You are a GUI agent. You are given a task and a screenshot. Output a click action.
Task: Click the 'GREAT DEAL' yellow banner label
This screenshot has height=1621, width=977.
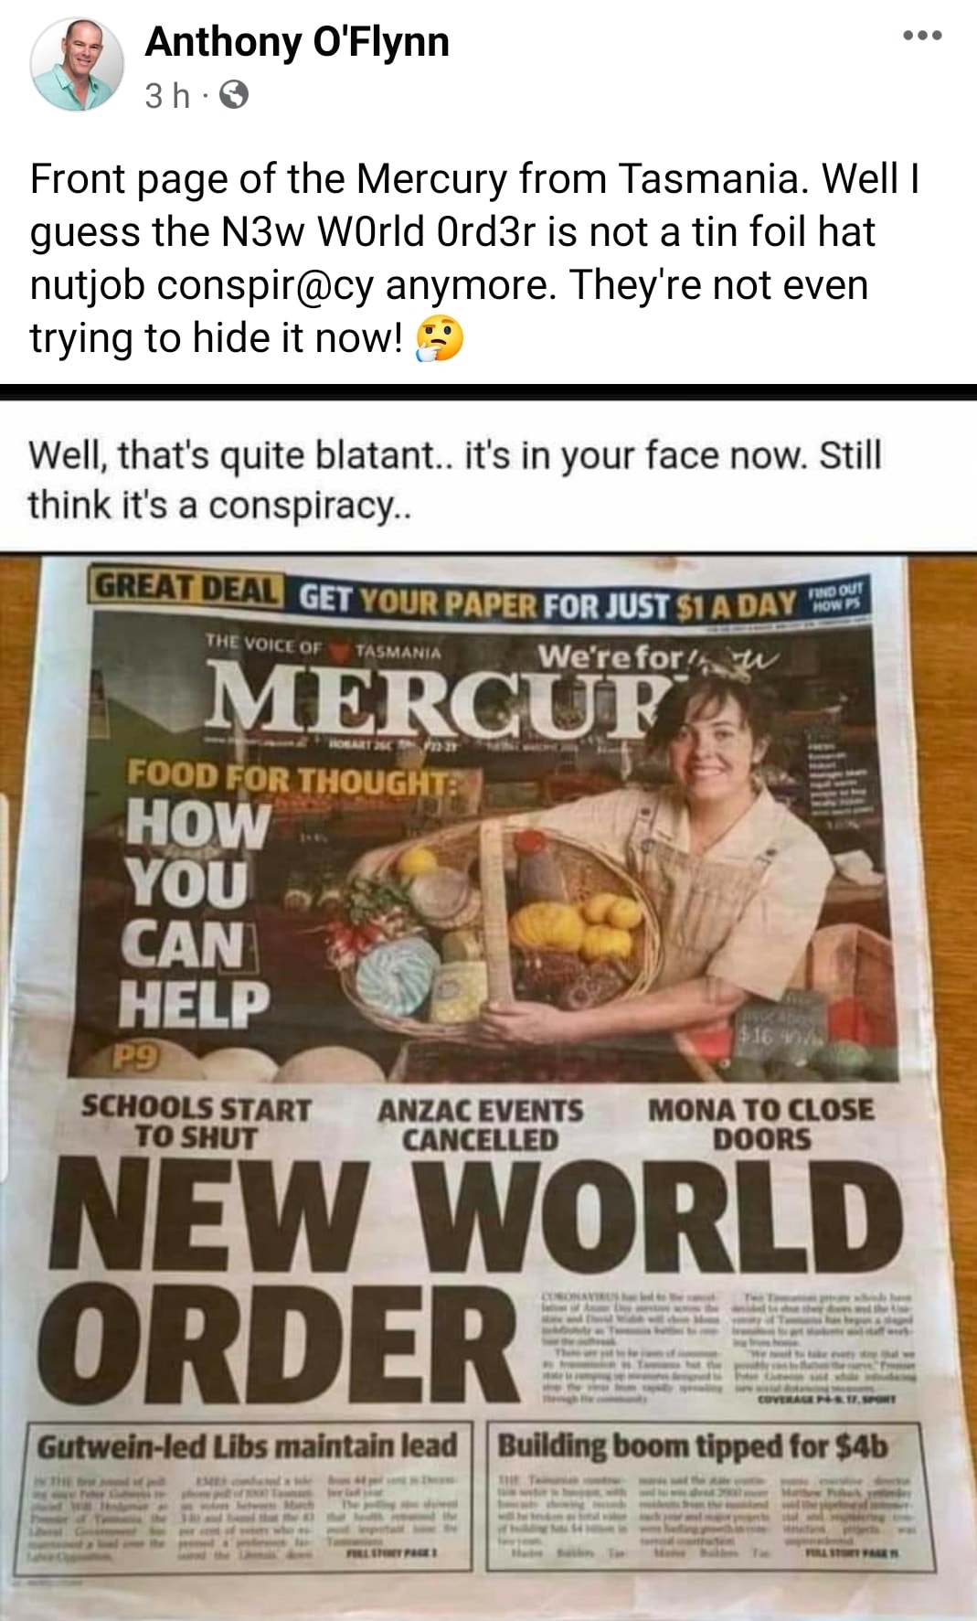(184, 588)
